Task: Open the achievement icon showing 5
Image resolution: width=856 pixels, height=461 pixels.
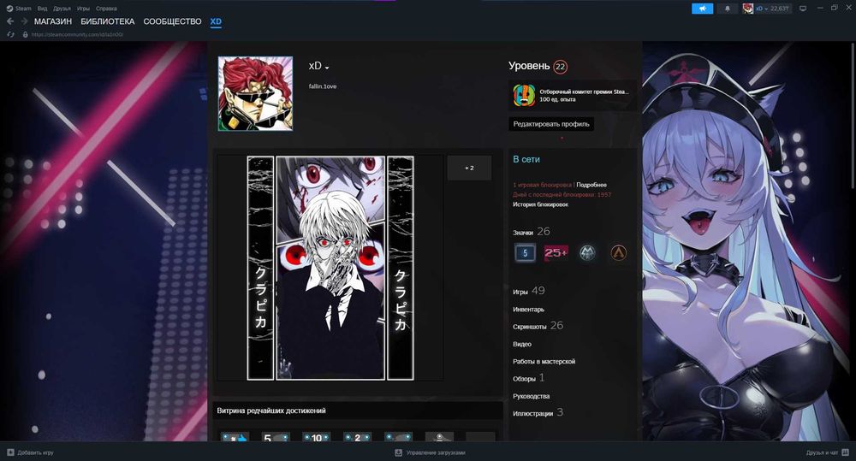Action: click(x=276, y=436)
